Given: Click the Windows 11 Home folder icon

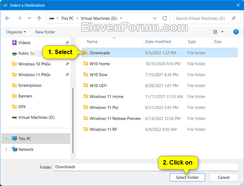Looking at the screenshot, I should 86,96.
